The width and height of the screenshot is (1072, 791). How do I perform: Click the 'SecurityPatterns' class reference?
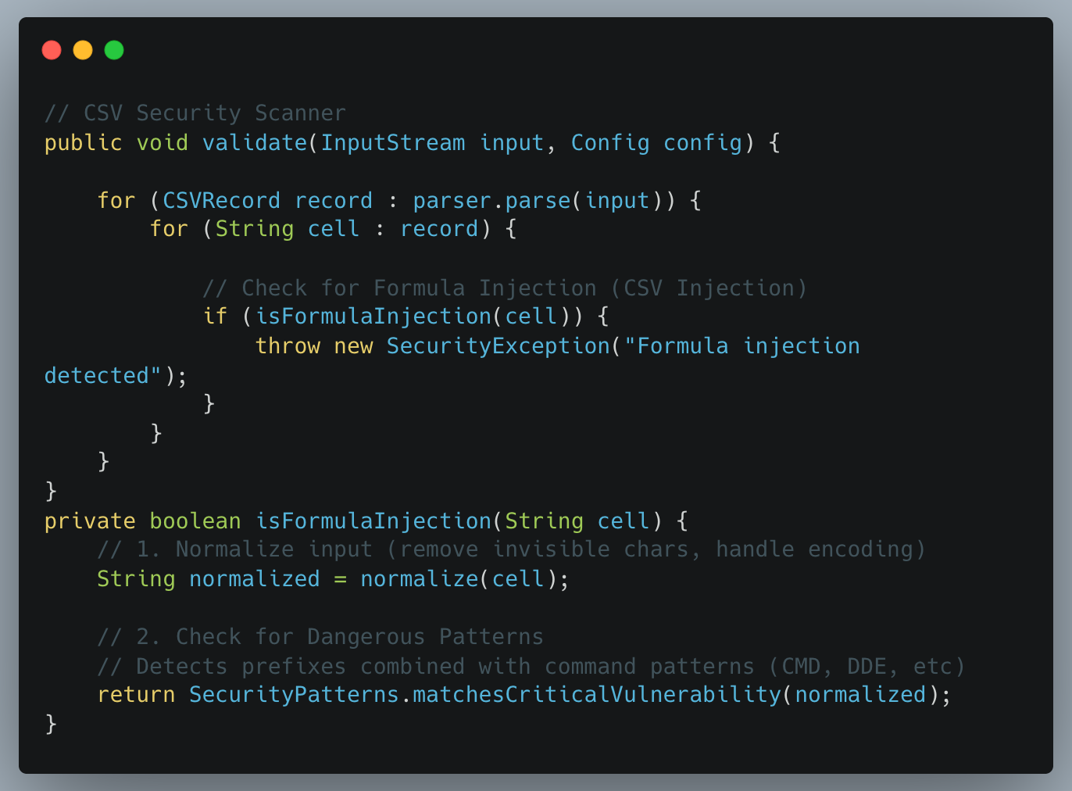(x=294, y=695)
